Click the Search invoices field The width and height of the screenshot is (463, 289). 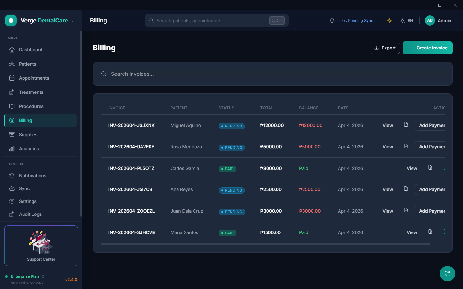[x=273, y=74]
